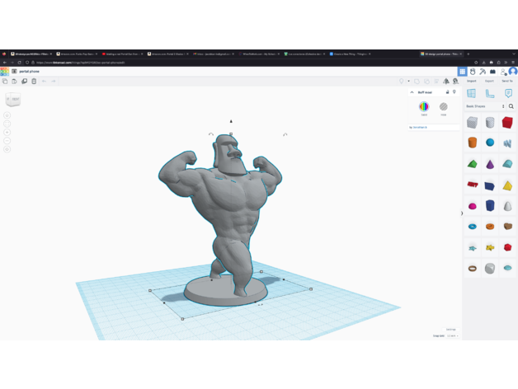
Task: Toggle visibility bulb in Buff moai panel
Action: 454,92
